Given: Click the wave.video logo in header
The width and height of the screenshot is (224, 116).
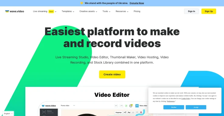Looking at the screenshot, I should tap(15, 11).
